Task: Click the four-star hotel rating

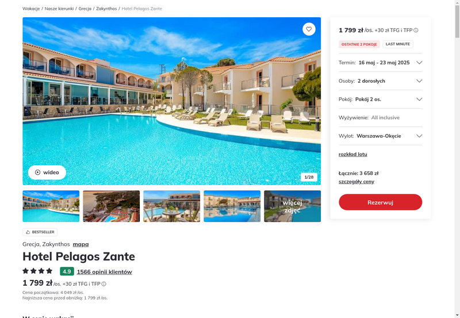Action: [x=37, y=271]
